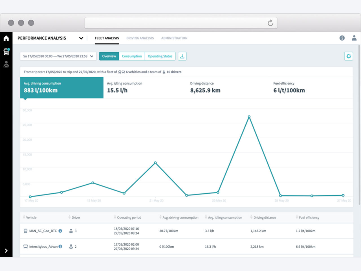Click the download export icon button
Screen dimensions: 361x271
(x=182, y=56)
